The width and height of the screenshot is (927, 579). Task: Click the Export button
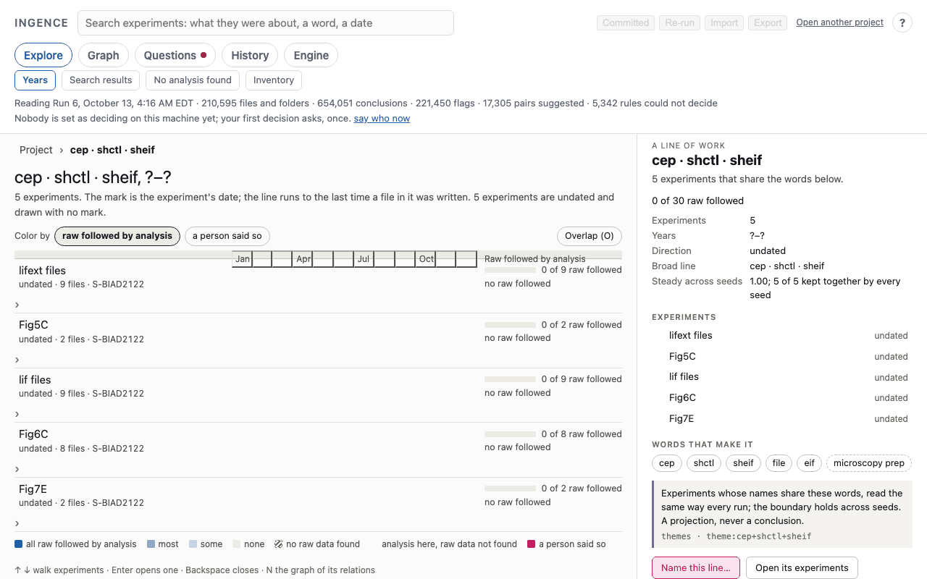[x=768, y=23]
